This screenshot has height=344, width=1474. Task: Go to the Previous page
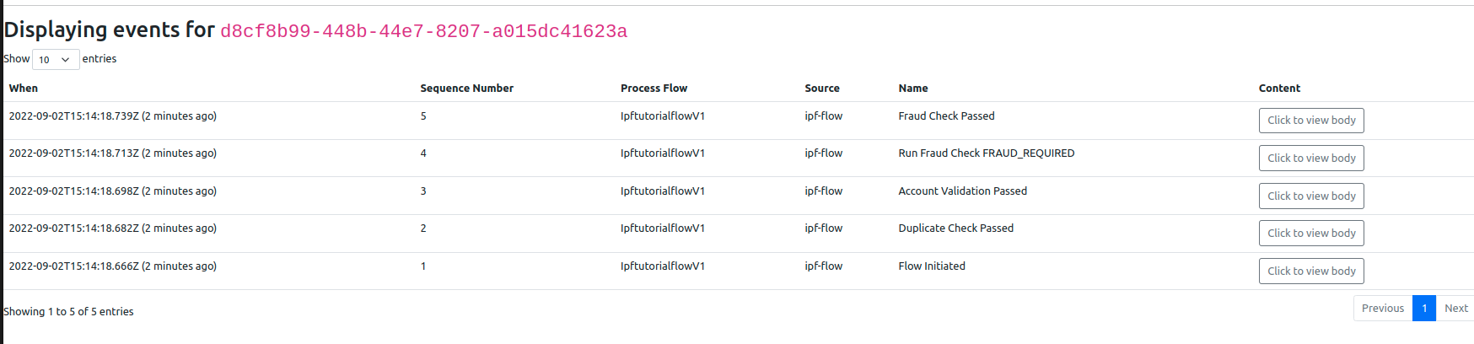(x=1382, y=309)
